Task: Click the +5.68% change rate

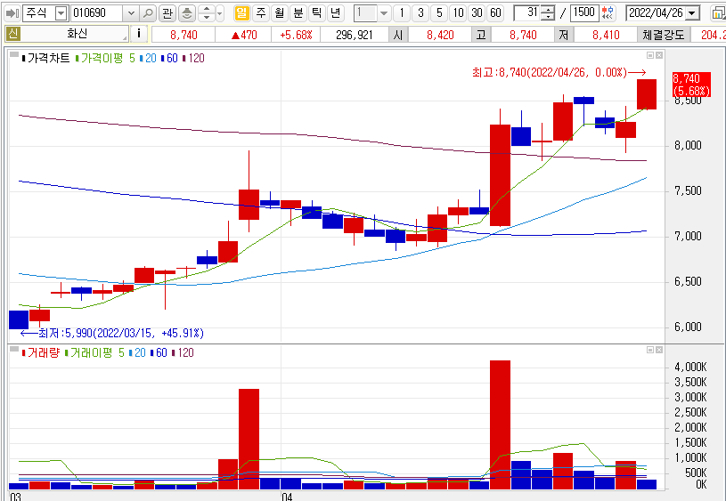Action: (297, 35)
